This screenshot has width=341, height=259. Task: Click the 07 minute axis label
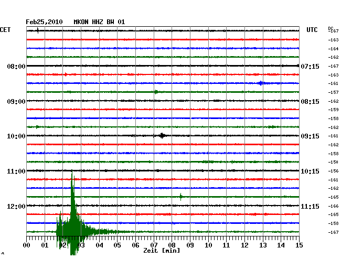[154, 245]
